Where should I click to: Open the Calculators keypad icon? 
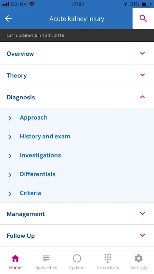pyautogui.click(x=108, y=258)
